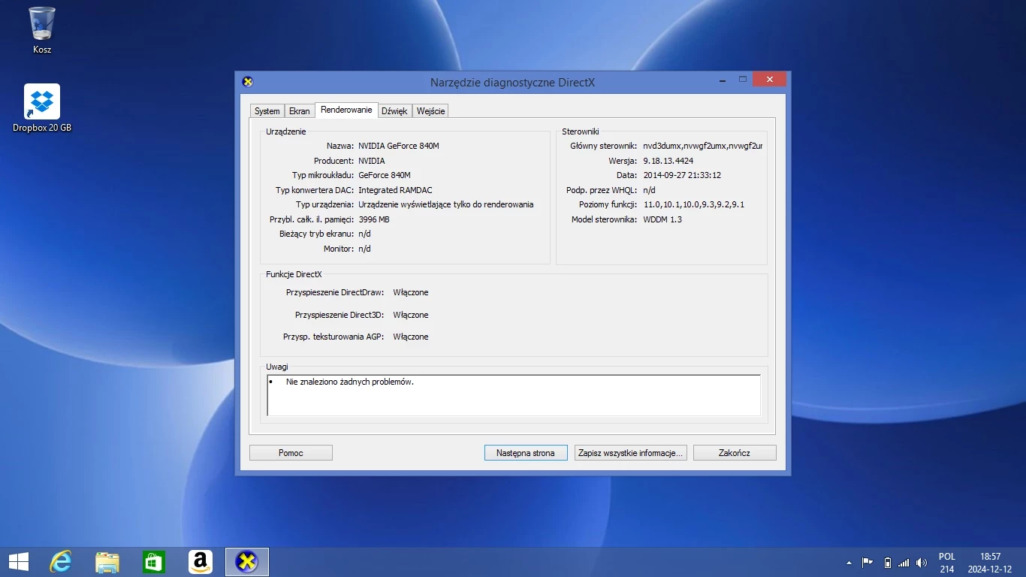Check the battery status tray icon
This screenshot has width=1026, height=577.
pos(887,563)
